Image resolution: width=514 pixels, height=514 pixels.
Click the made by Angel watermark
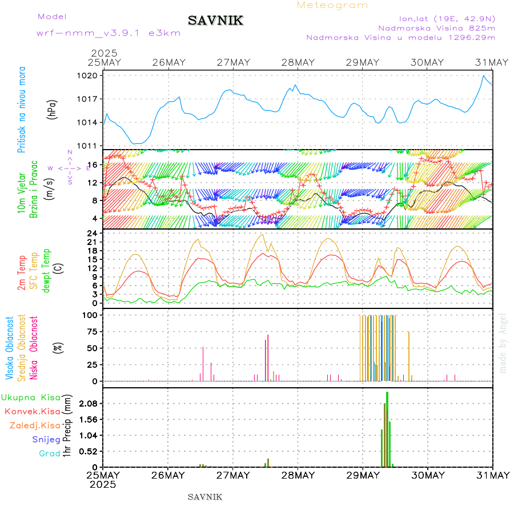[x=503, y=343]
